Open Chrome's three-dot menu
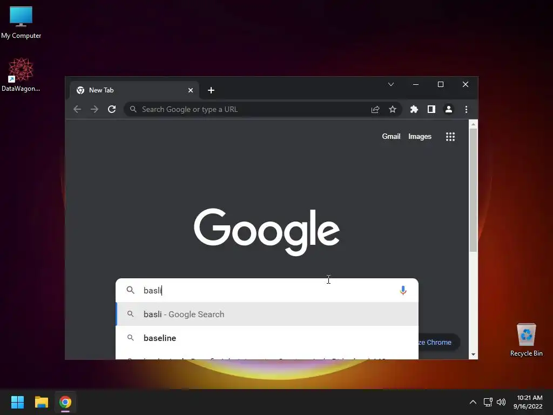Viewport: 553px width, 415px height. (466, 109)
